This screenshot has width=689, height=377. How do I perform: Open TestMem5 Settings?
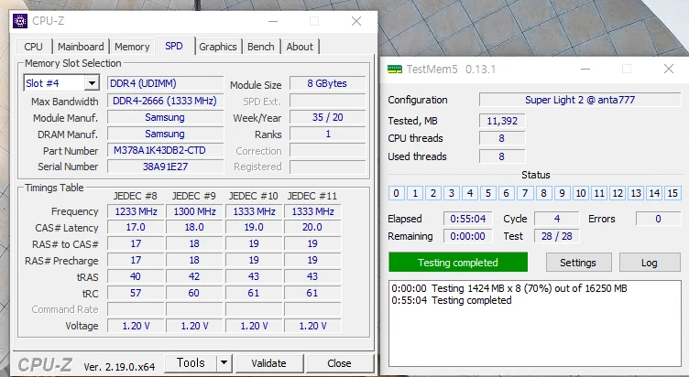tap(578, 263)
